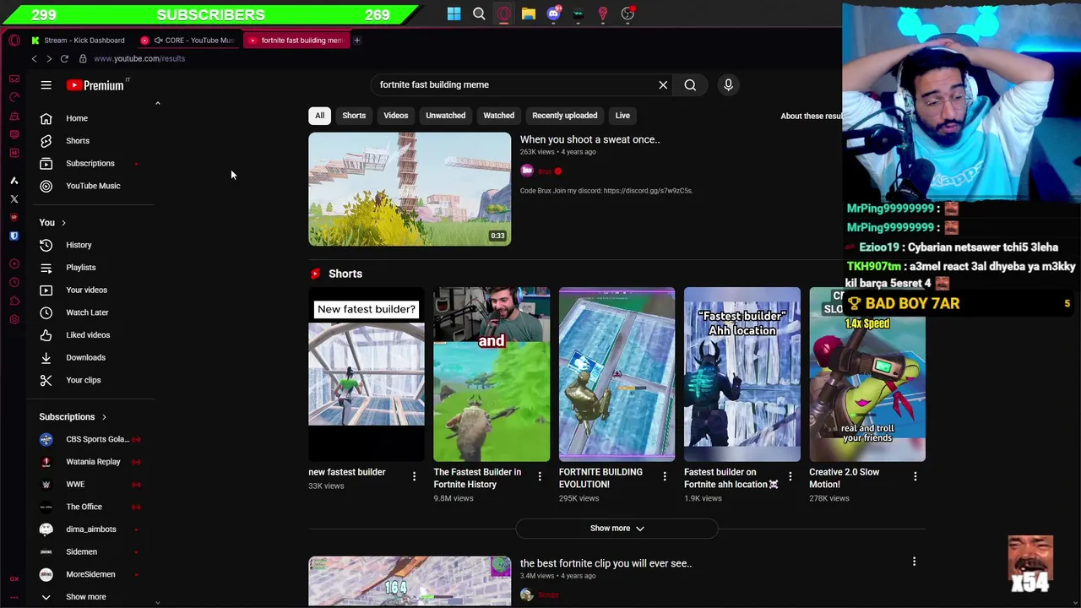Open Opera GX from the taskbar
The width and height of the screenshot is (1081, 608).
[504, 14]
